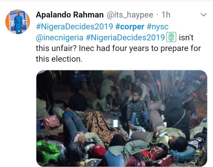Open the attached photo of people resting

pos(122,119)
